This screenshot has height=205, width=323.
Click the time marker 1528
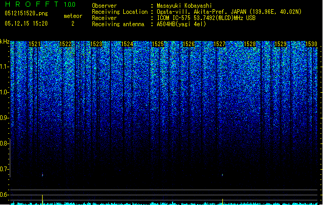[250, 44]
